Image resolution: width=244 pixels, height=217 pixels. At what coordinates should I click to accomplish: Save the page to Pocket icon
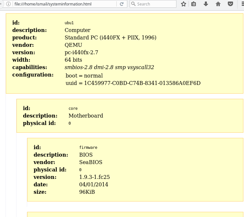[230, 4]
